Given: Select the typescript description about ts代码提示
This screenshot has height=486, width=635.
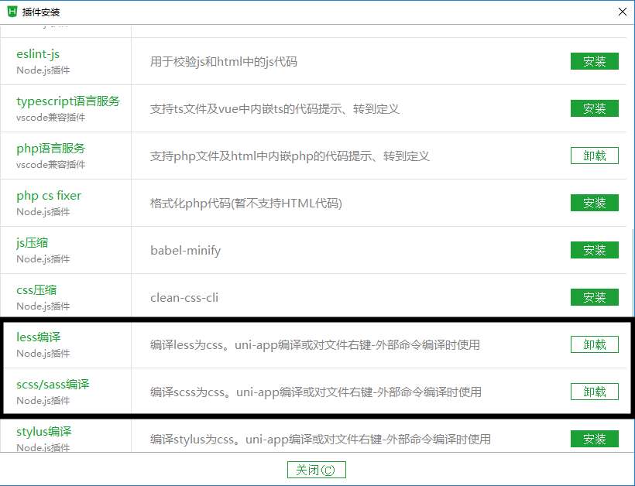Looking at the screenshot, I should pyautogui.click(x=275, y=109).
